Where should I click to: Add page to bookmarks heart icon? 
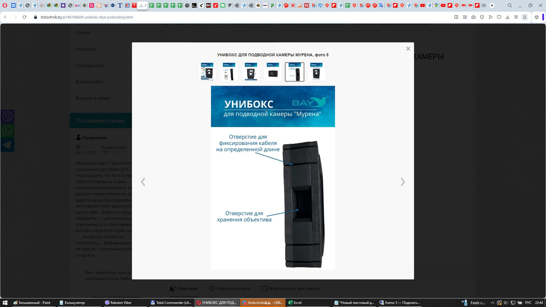pyautogui.click(x=499, y=17)
